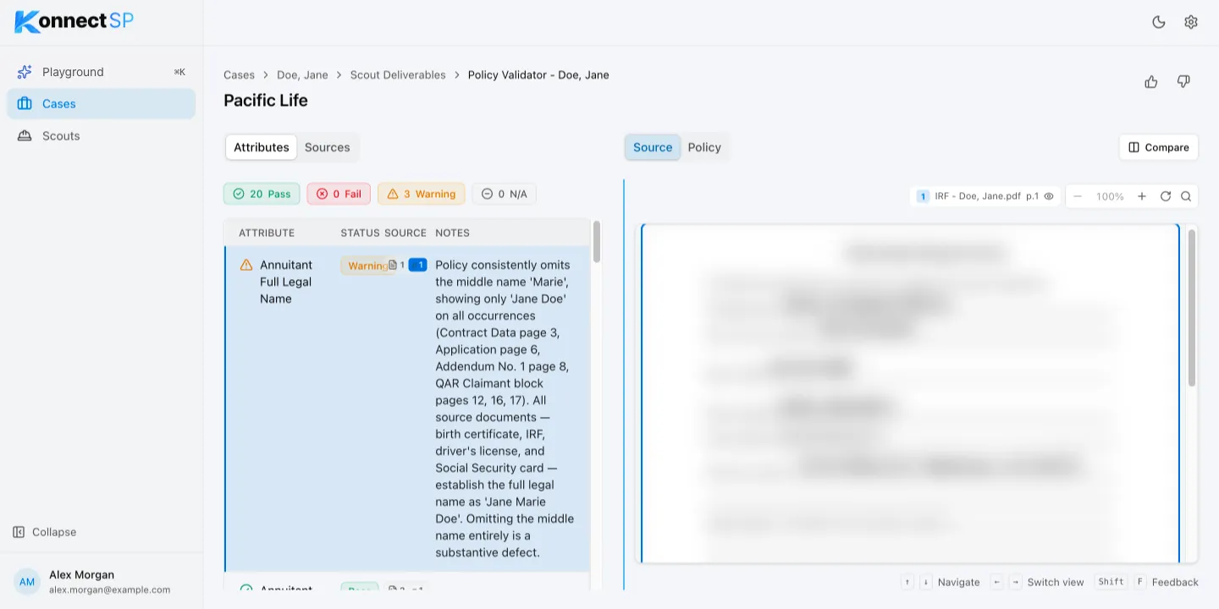The width and height of the screenshot is (1219, 609).
Task: Search within the source document
Action: coord(1186,196)
